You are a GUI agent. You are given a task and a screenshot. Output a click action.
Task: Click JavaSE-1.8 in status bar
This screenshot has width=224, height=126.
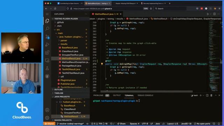click(186, 124)
